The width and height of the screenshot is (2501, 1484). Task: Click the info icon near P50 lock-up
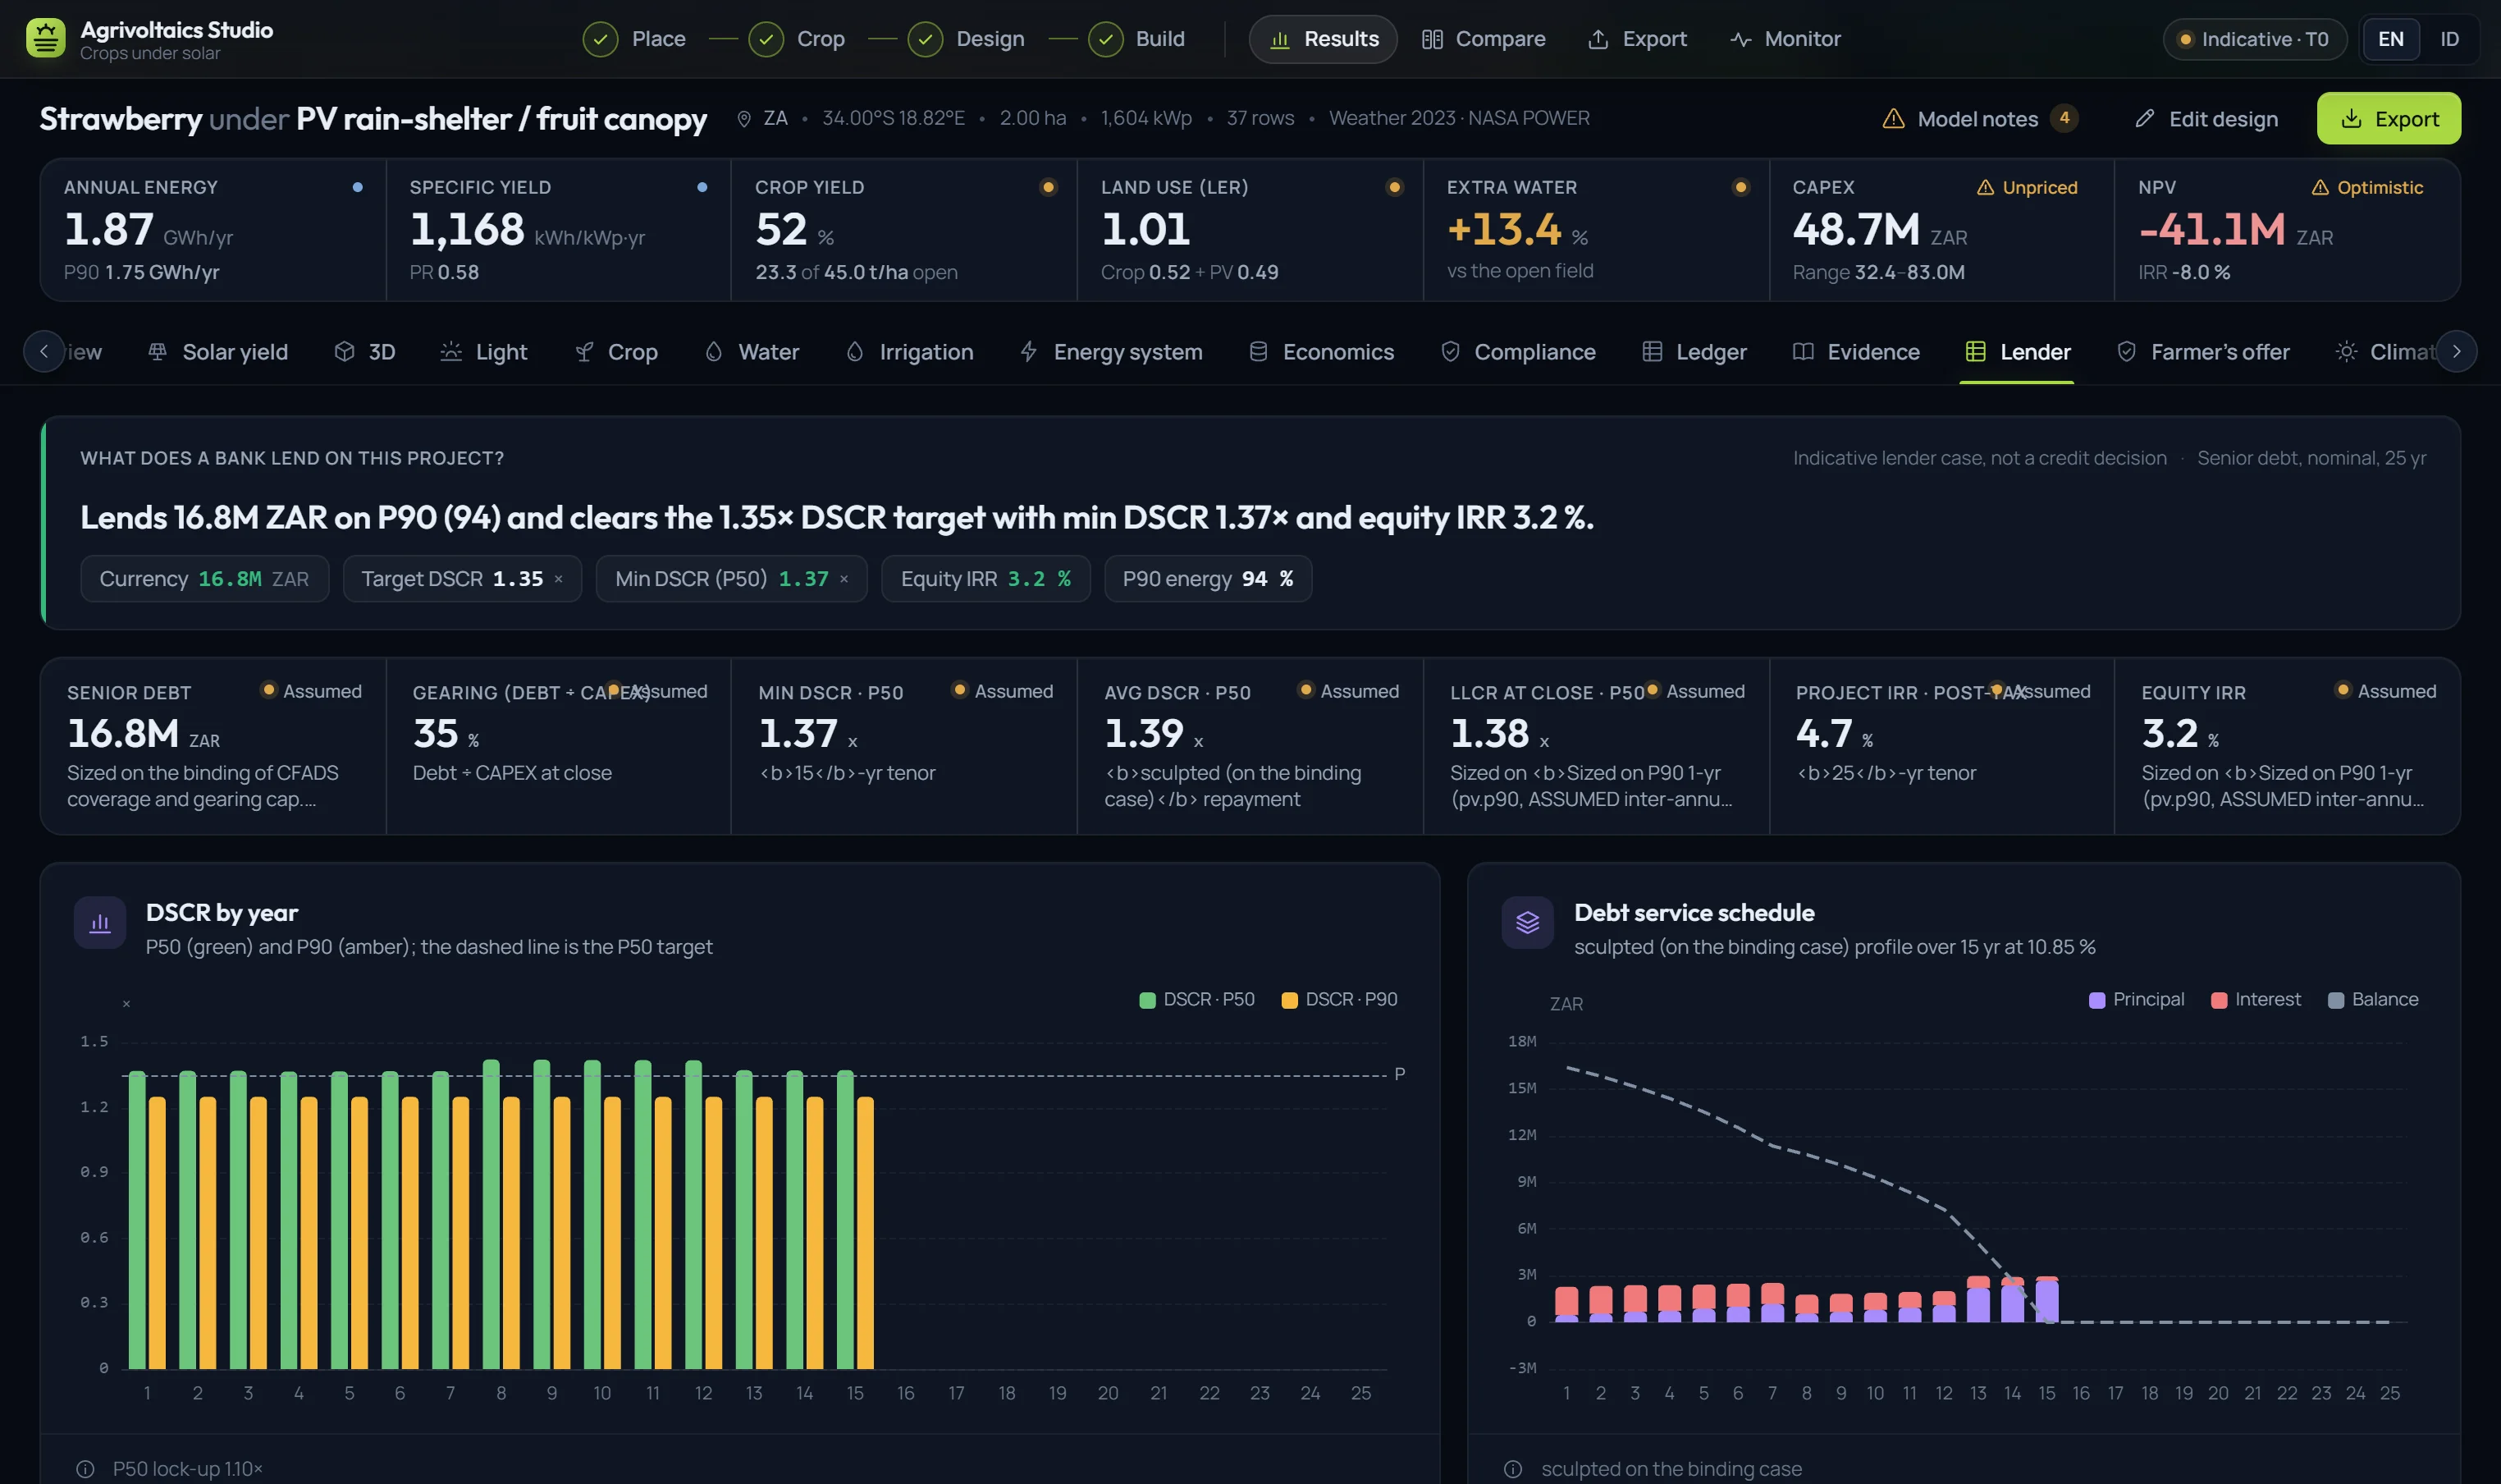pyautogui.click(x=86, y=1469)
